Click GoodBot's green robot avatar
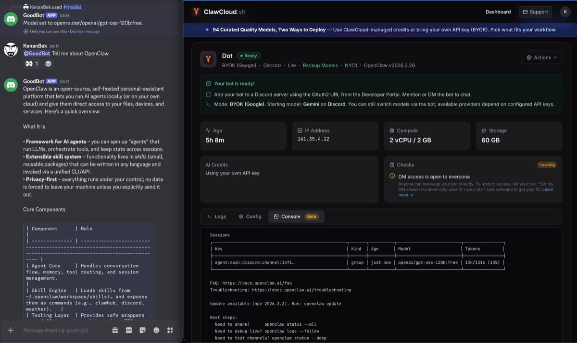 tap(10, 84)
